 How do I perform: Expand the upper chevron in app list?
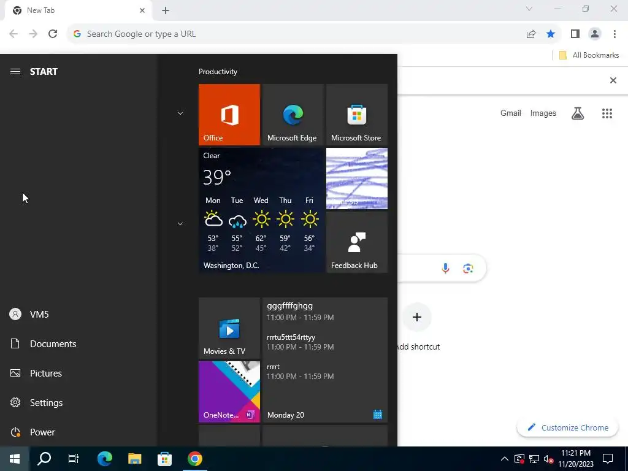(x=180, y=113)
